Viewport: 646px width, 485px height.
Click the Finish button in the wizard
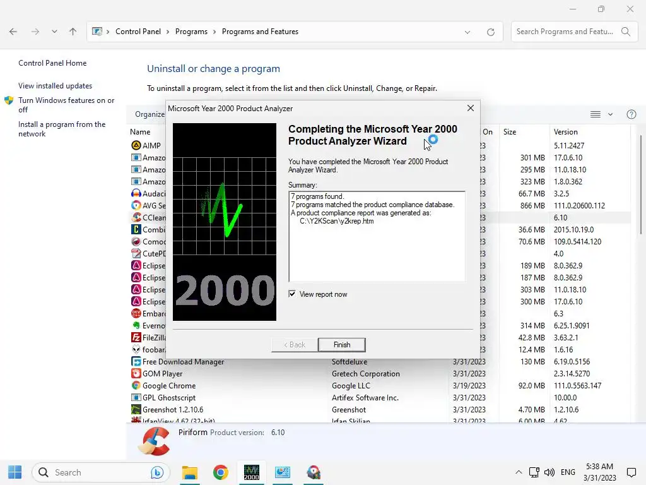click(341, 345)
